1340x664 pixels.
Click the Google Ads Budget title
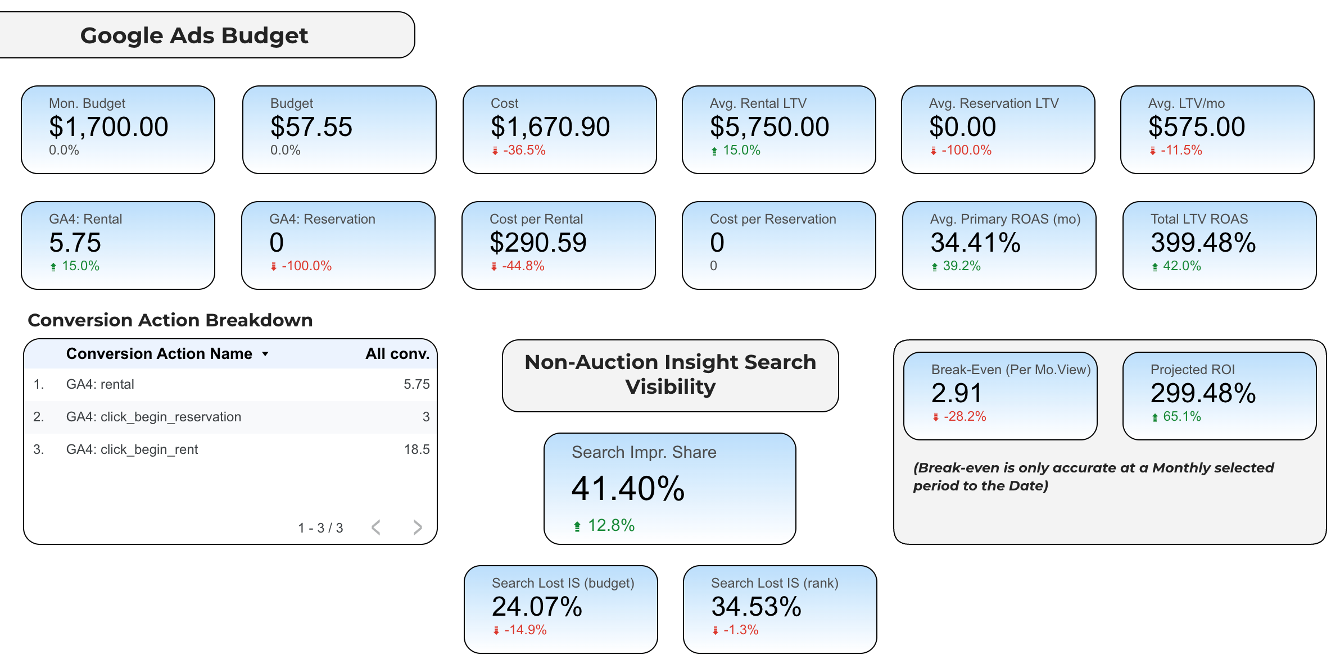[x=194, y=35]
